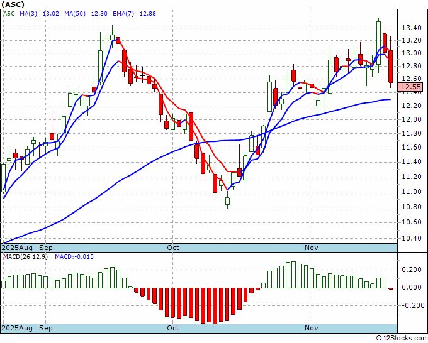The image size is (428, 343).
Task: Click the 13.40 price axis label
Action: [x=412, y=28]
